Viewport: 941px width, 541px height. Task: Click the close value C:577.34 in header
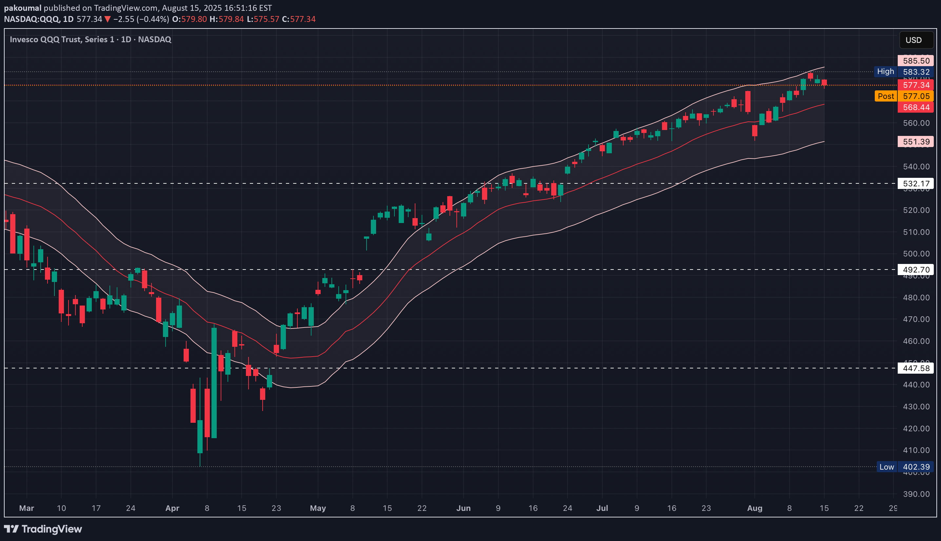(299, 19)
